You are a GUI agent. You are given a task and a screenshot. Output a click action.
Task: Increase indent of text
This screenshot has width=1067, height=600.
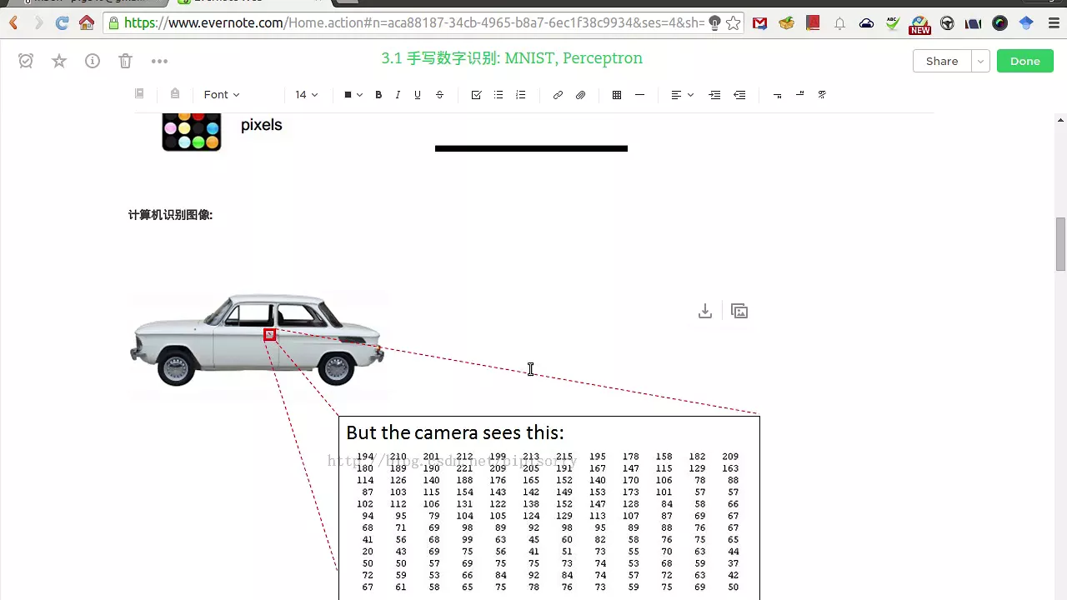tap(714, 95)
